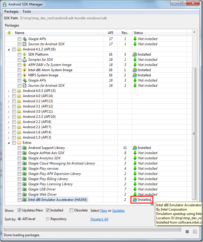Expand the Android 3.0 (API 11) group
This screenshot has width=203, height=242.
[9, 112]
